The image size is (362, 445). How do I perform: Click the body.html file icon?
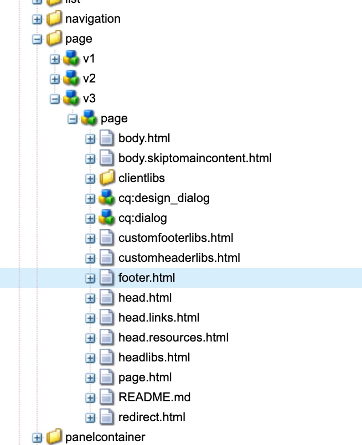(x=107, y=138)
